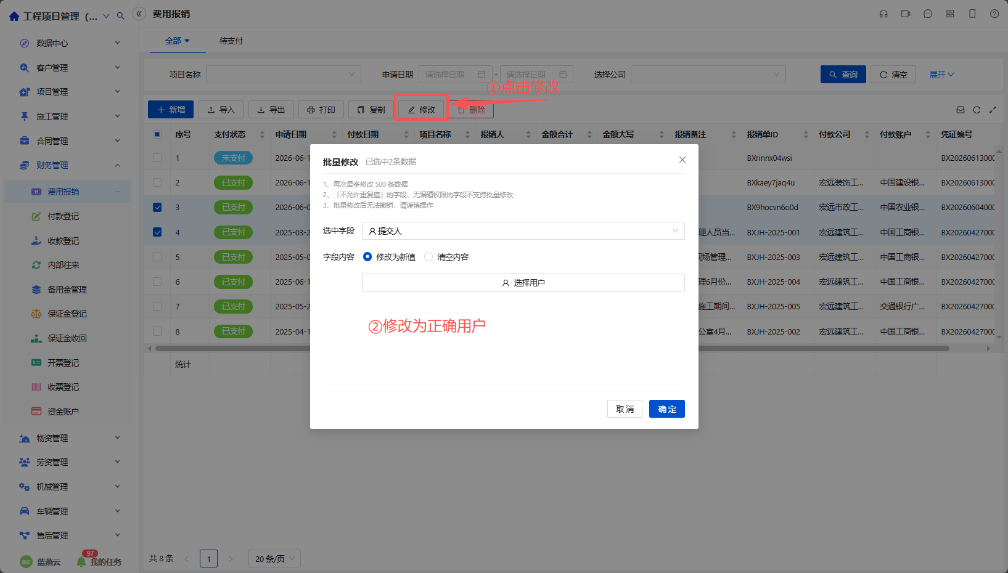Open 付款登记 in the sidebar
Screen dimensions: 1008x573
pyautogui.click(x=64, y=216)
